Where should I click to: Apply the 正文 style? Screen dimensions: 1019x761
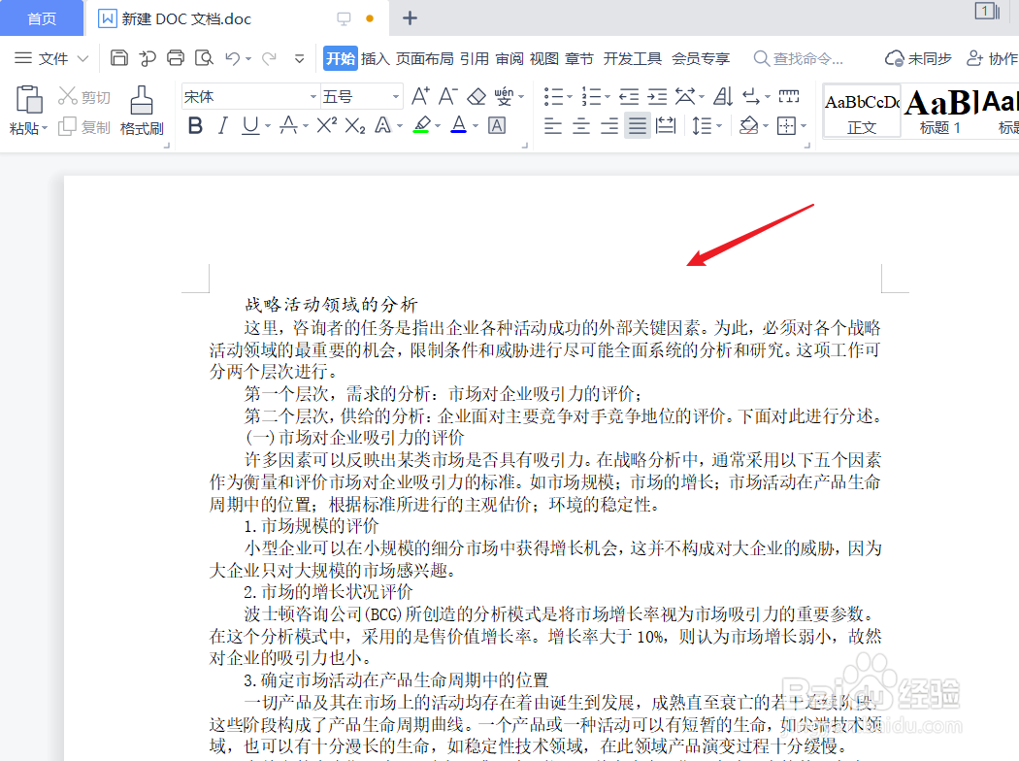862,112
